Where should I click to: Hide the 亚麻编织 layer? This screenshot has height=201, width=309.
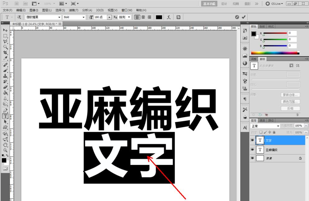click(252, 149)
